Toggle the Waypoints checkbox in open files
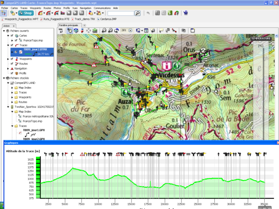This screenshot has height=209, width=279. (12, 59)
